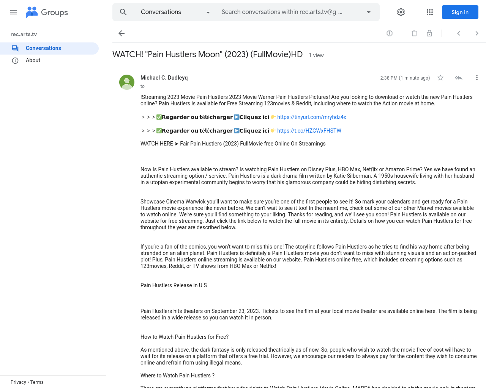Open the main menu hamburger icon

click(14, 12)
